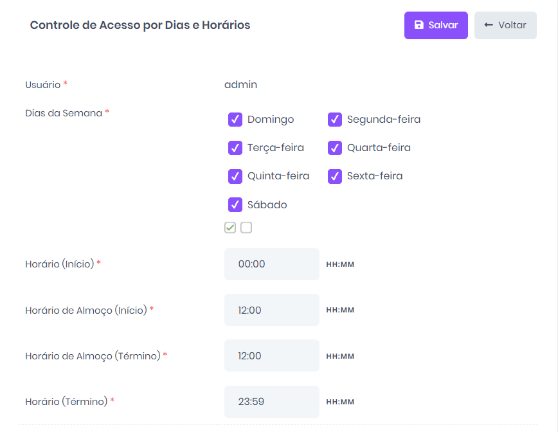Click the Voltar button
The height and width of the screenshot is (432, 558).
(505, 25)
